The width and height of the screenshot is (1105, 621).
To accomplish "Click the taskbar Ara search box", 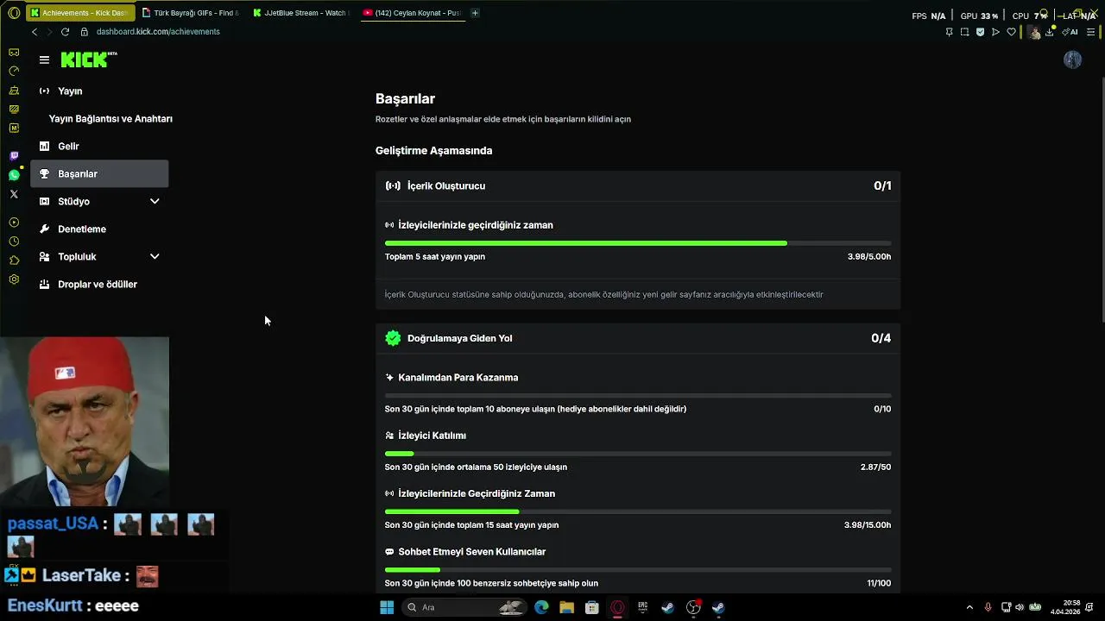I will point(464,607).
